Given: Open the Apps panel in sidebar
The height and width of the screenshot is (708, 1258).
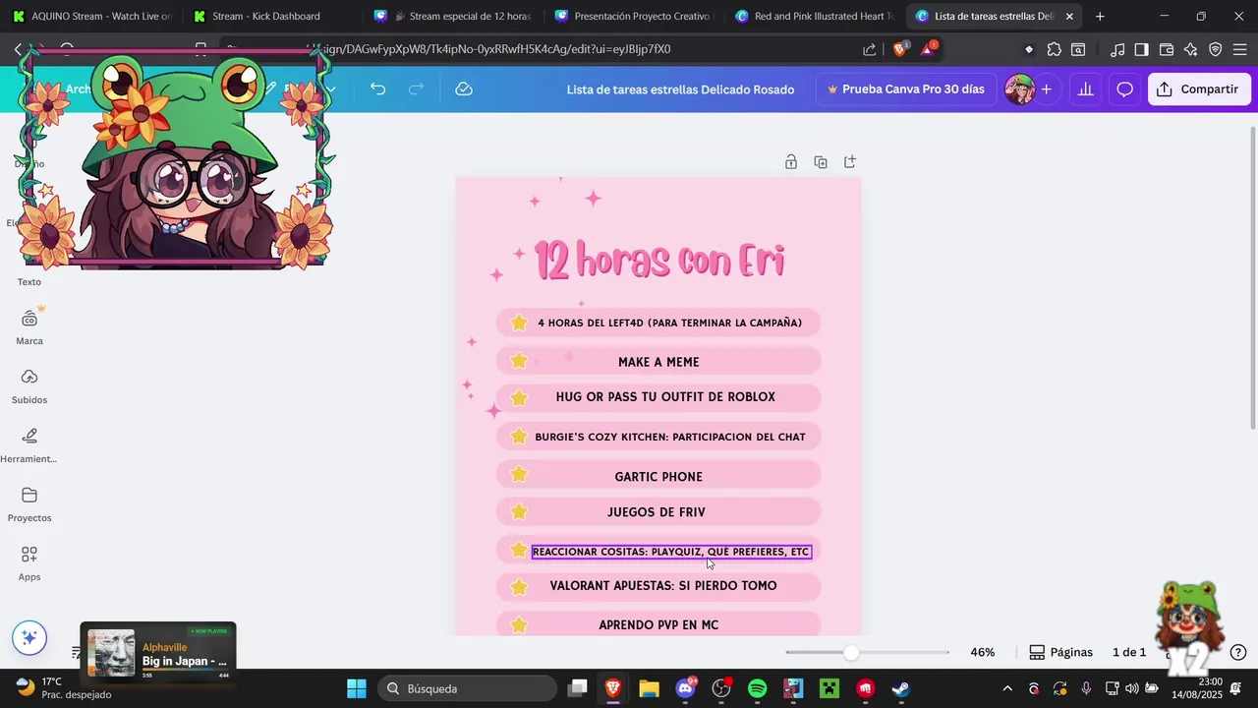Looking at the screenshot, I should [x=29, y=563].
